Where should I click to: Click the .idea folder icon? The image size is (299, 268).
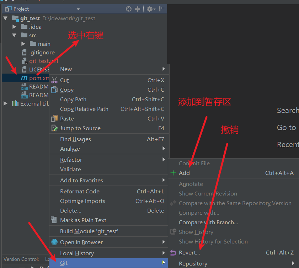tap(24, 27)
